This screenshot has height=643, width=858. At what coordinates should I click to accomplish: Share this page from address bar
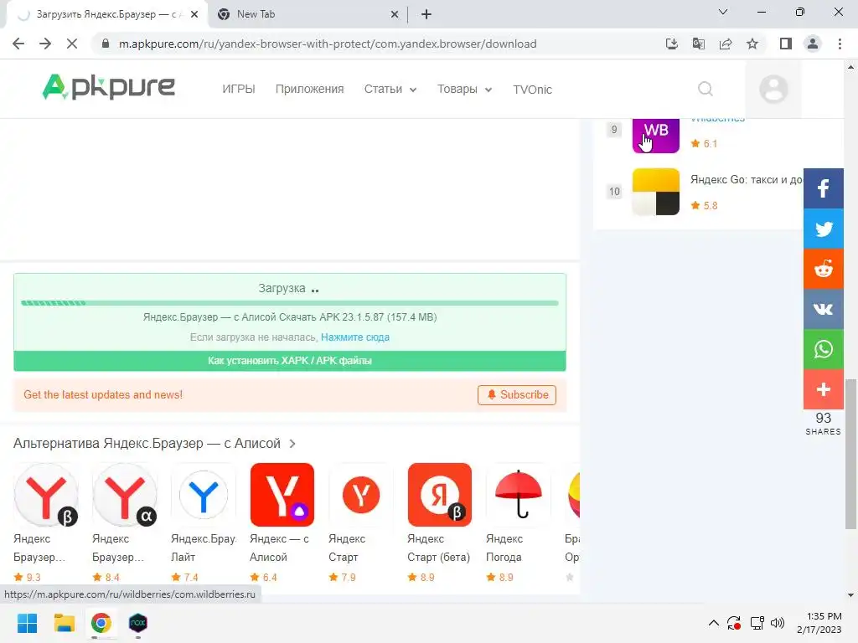pyautogui.click(x=726, y=44)
